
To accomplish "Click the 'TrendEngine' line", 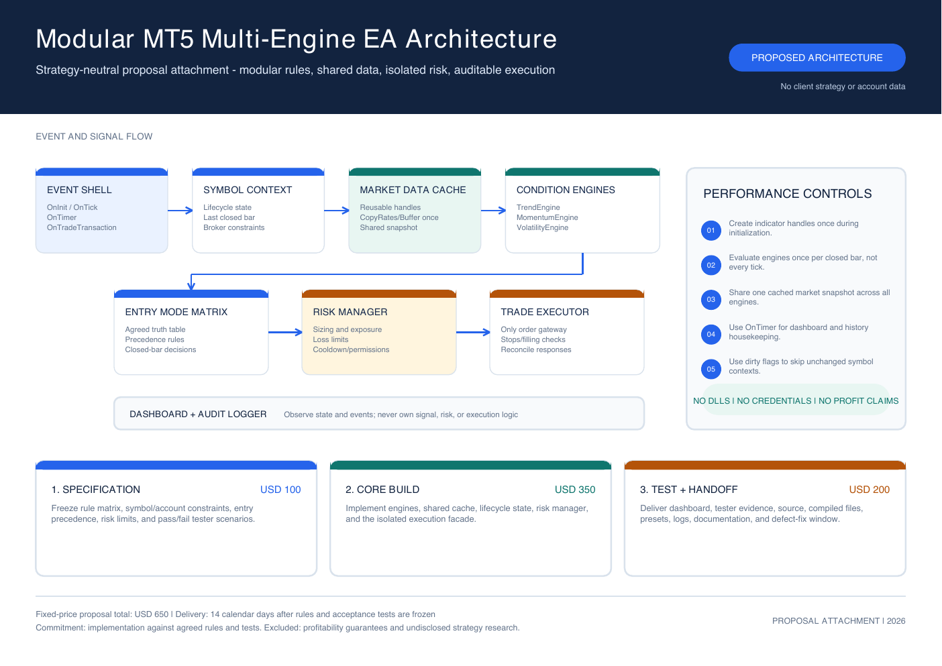I will point(538,207).
